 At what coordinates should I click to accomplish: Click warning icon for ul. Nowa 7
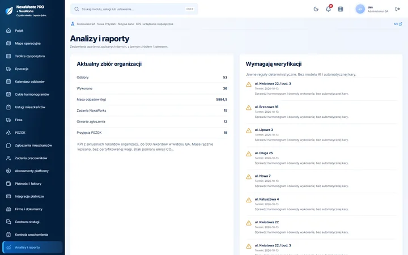249,177
